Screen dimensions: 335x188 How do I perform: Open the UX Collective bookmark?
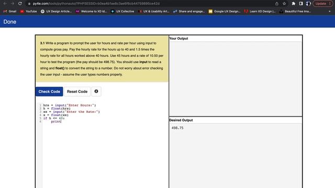point(122,11)
